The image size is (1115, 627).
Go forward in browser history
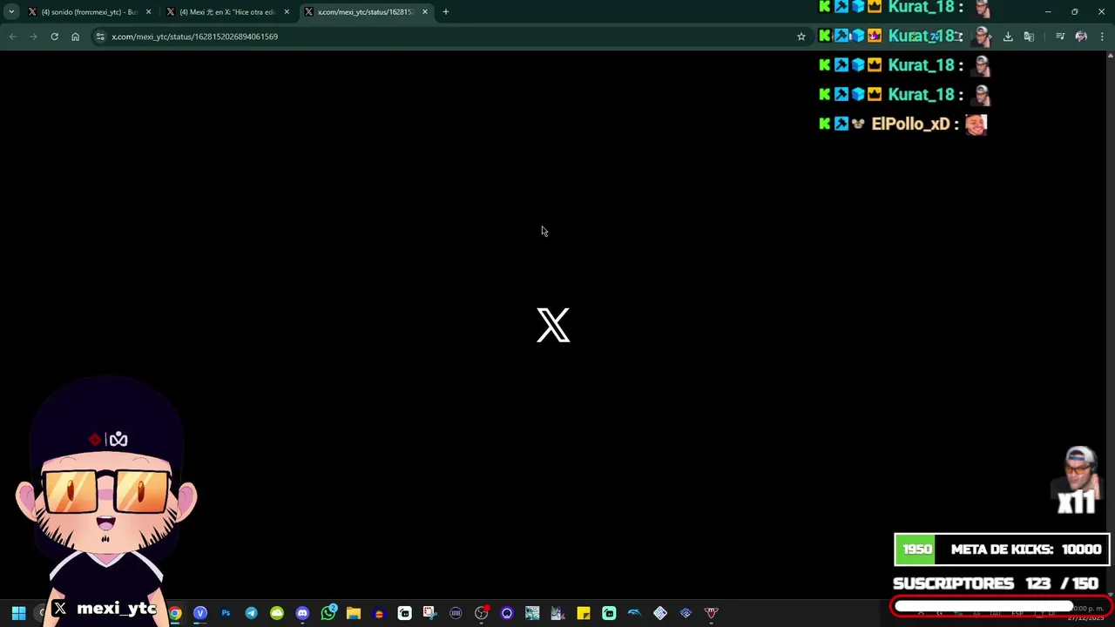point(33,37)
